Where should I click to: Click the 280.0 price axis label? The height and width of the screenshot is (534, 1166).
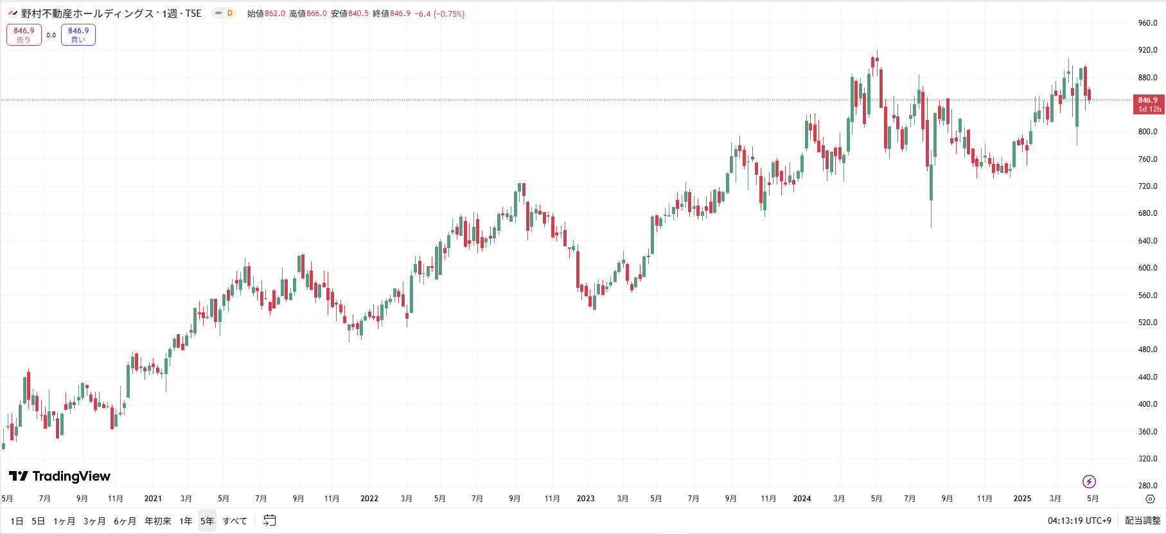1147,486
